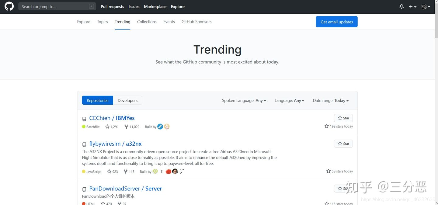Image resolution: width=438 pixels, height=205 pixels.
Task: Click the Batchfile language color dot
Action: (84, 127)
